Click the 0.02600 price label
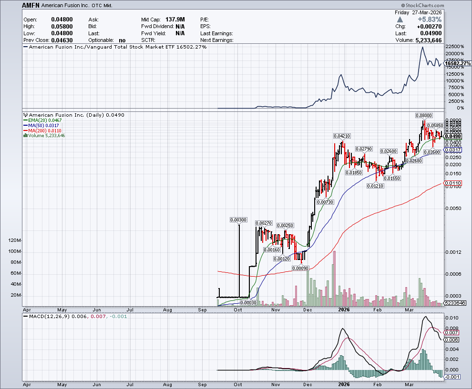 pyautogui.click(x=389, y=151)
